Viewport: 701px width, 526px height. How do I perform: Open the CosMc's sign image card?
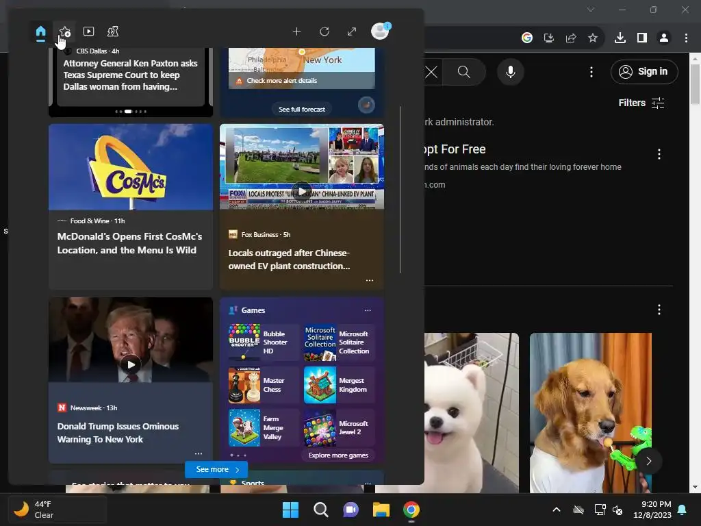coord(131,167)
